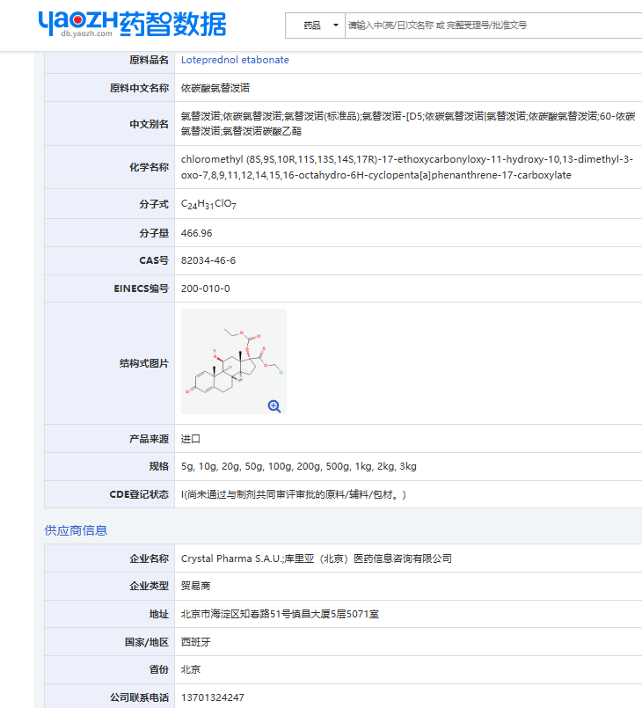This screenshot has width=642, height=708.
Task: Click the yaozh 药智数据 logo
Action: tap(132, 25)
